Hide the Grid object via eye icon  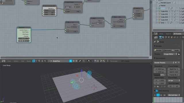[x=177, y=23]
